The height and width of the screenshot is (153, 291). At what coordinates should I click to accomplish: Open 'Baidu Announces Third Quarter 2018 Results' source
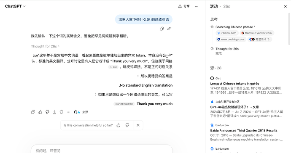[244, 130]
